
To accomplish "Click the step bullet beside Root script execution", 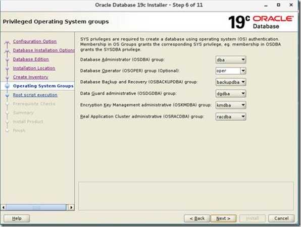I will 7,95.
